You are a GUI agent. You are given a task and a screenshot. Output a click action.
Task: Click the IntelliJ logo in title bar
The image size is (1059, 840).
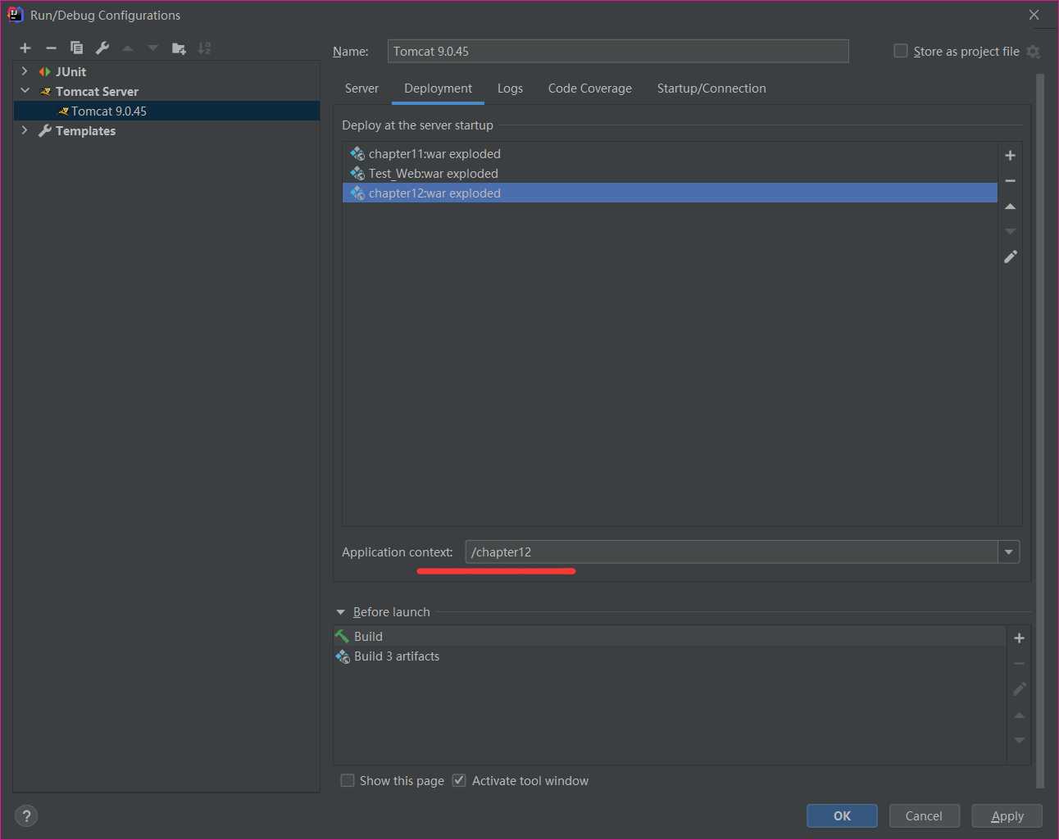(x=16, y=15)
